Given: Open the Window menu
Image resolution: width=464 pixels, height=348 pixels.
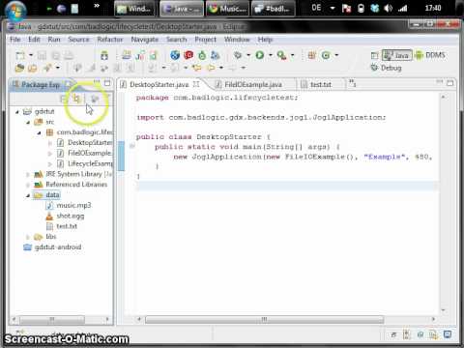Looking at the screenshot, I should [x=237, y=40].
